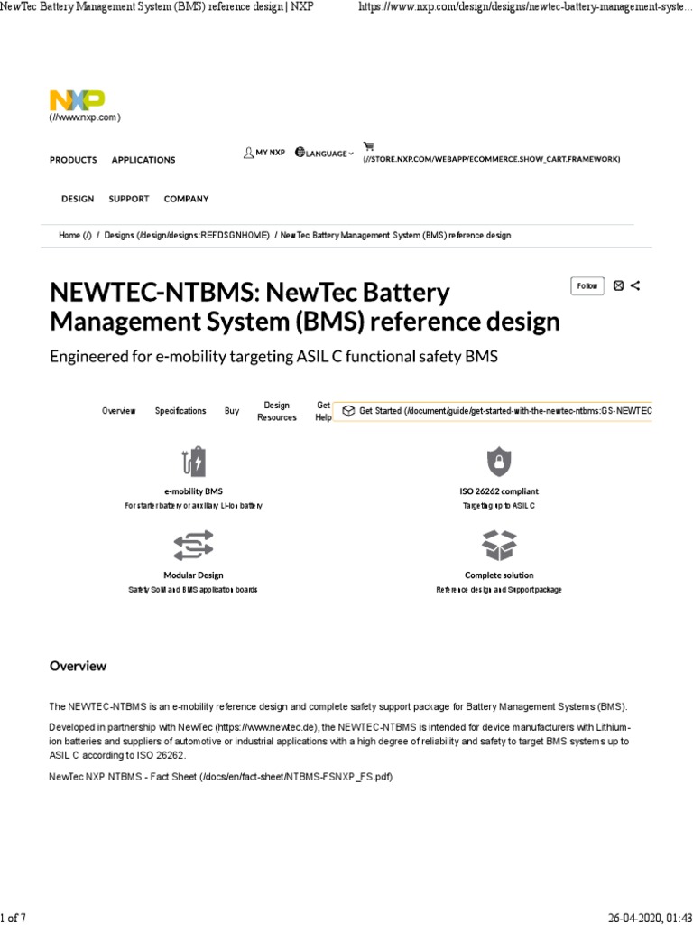Open the APPLICATIONS menu

[143, 160]
